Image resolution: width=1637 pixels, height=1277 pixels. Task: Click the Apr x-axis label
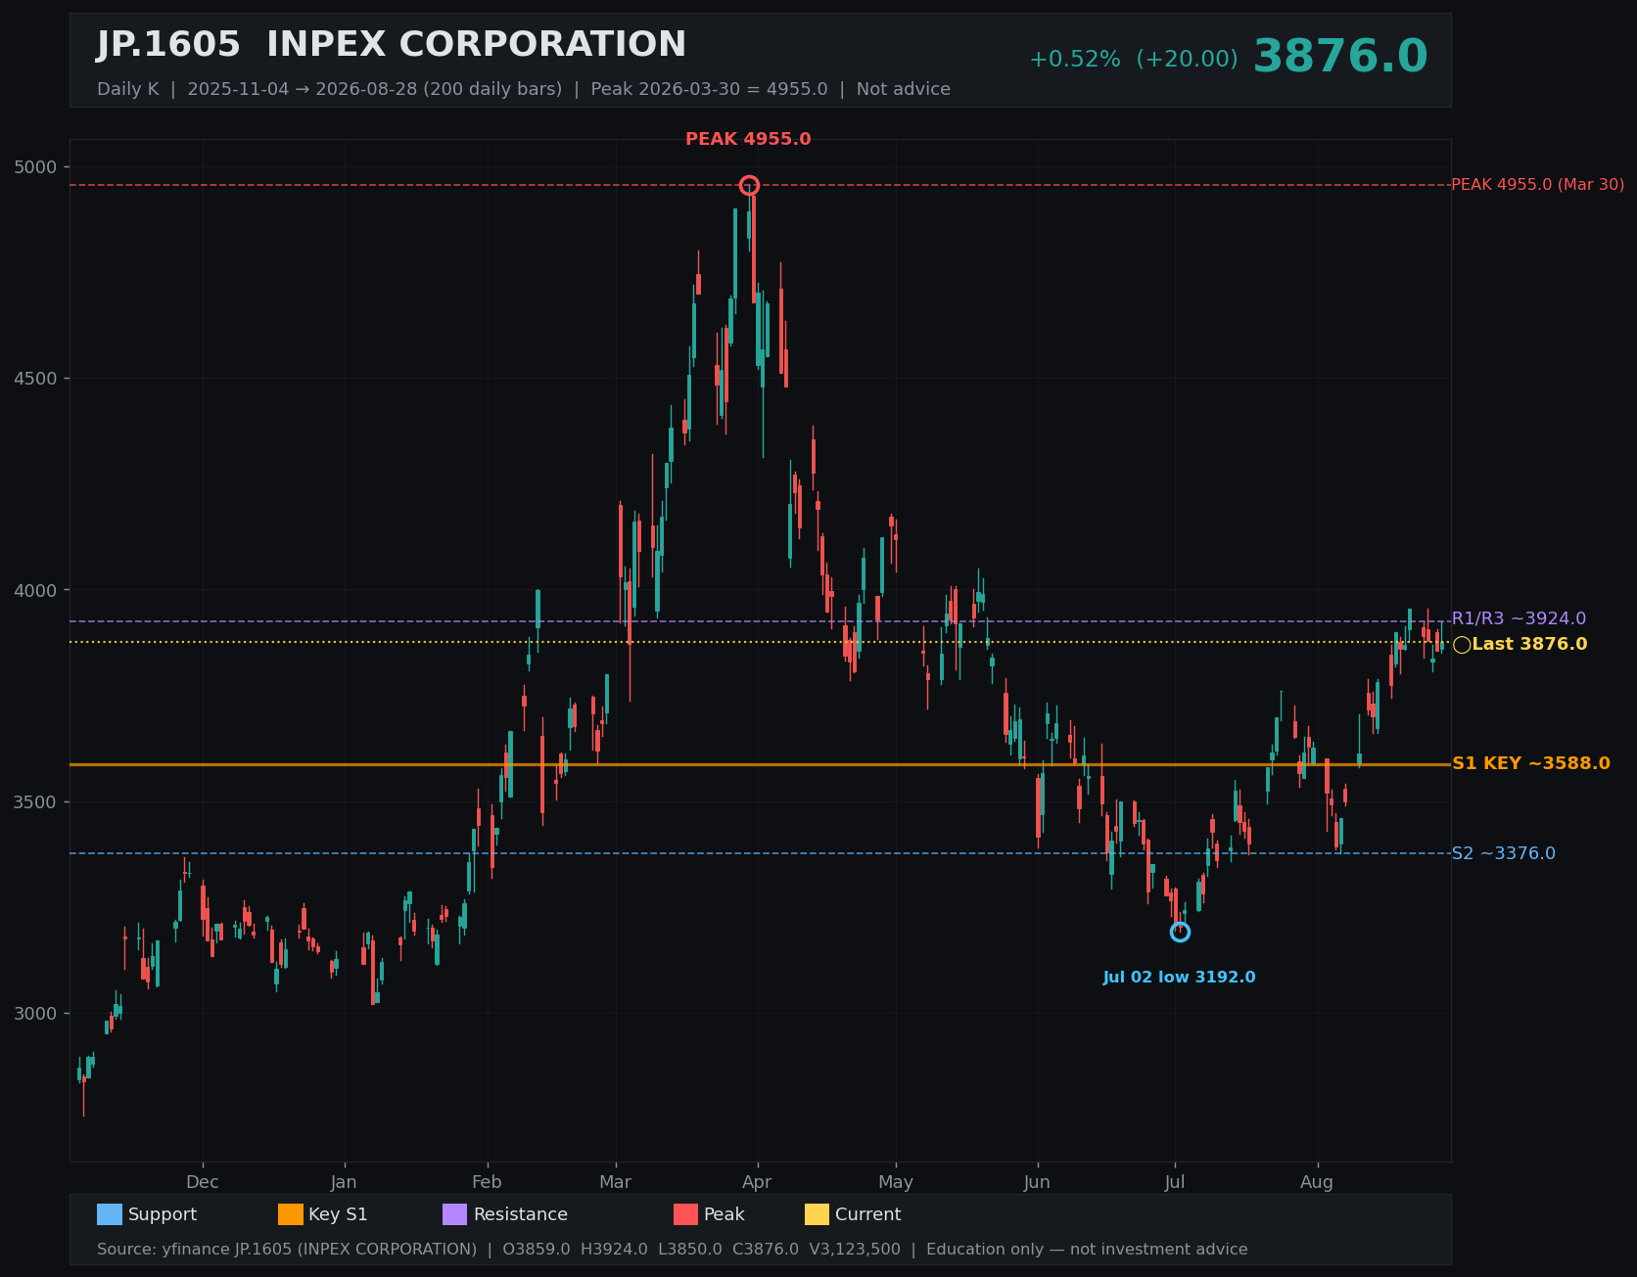[x=757, y=1182]
